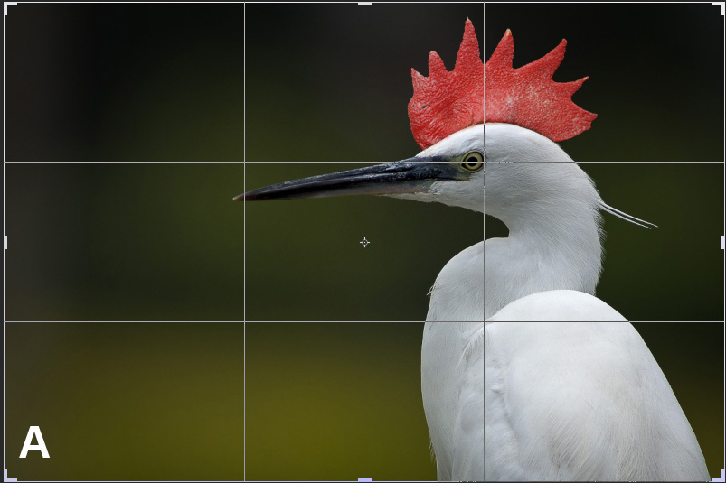Select the right edge middle crop handle
This screenshot has height=483, width=726.
722,242
